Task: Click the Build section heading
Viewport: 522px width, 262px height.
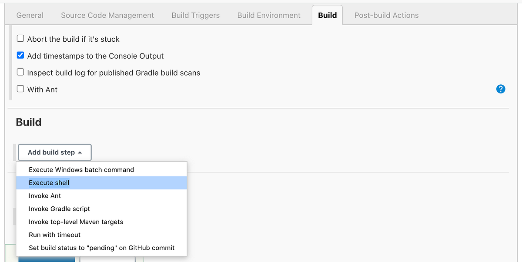Action: tap(29, 122)
